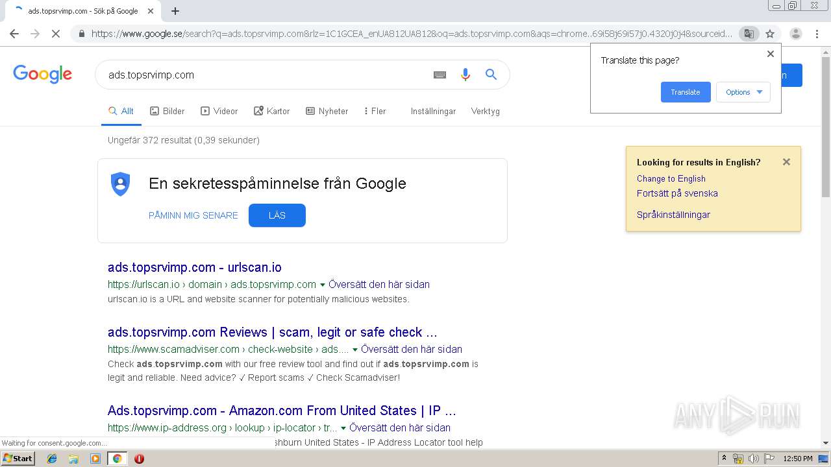
Task: Select the ads.topsrvimp.com browser tab
Action: click(83, 11)
